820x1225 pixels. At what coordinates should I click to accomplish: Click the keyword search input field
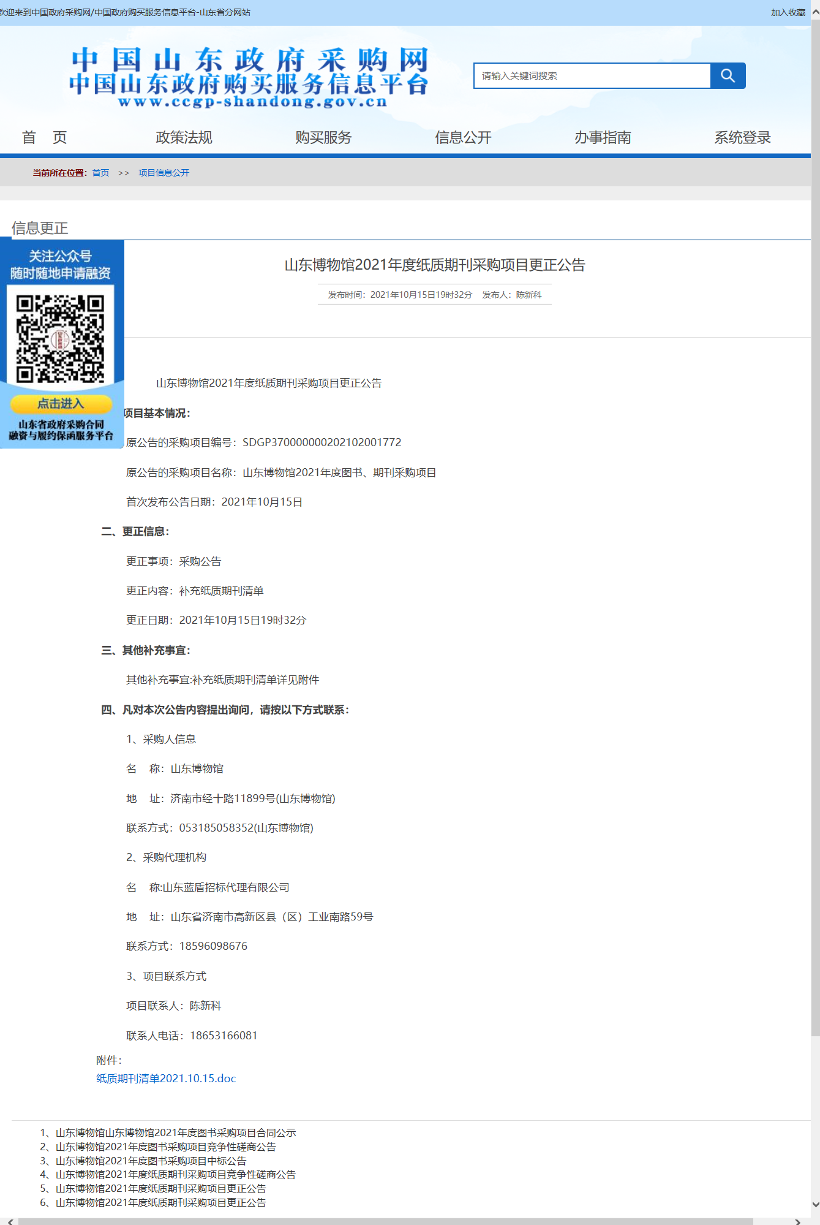(592, 75)
